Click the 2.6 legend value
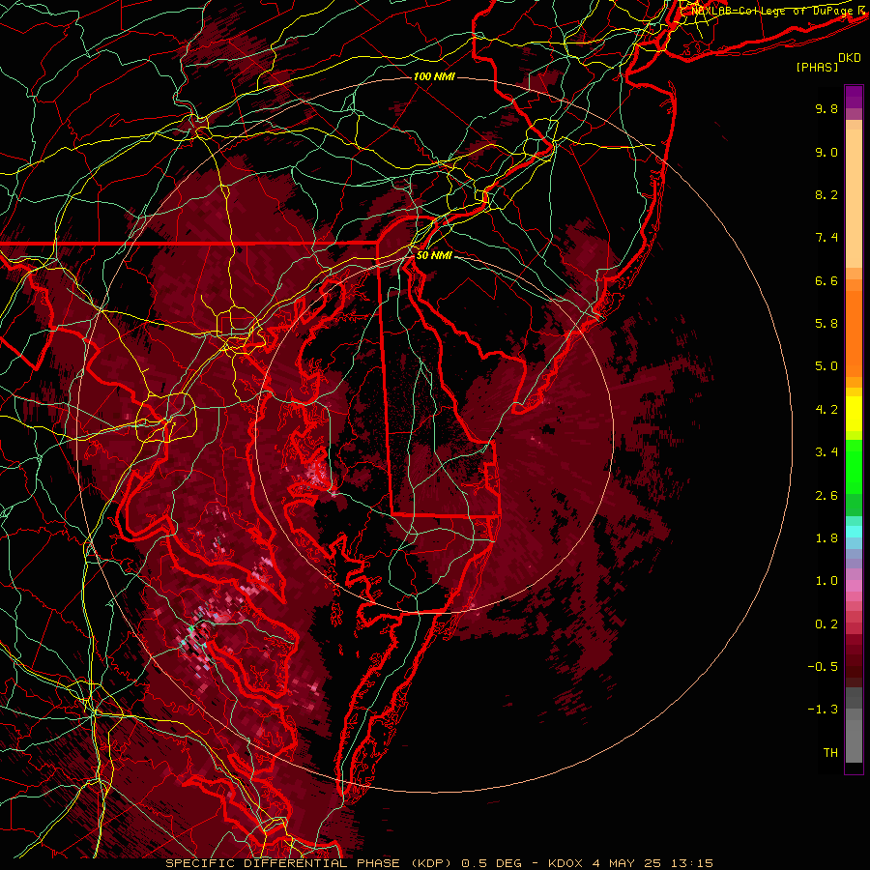The image size is (870, 870). 826,496
